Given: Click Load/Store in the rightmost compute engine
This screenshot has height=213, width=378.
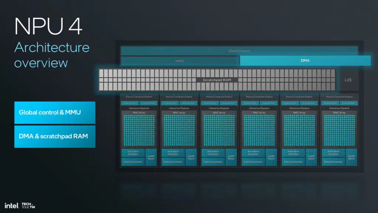Looking at the screenshot, I should [351, 157].
